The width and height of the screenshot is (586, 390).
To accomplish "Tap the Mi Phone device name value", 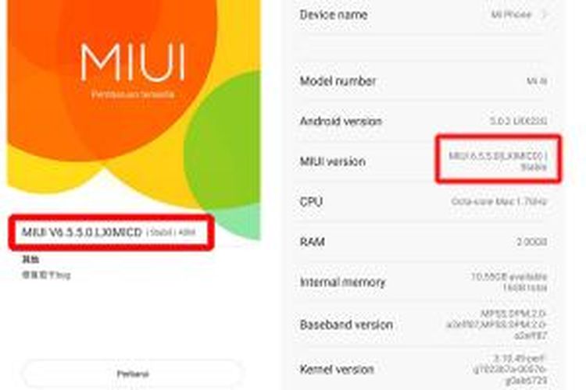I will pos(511,15).
